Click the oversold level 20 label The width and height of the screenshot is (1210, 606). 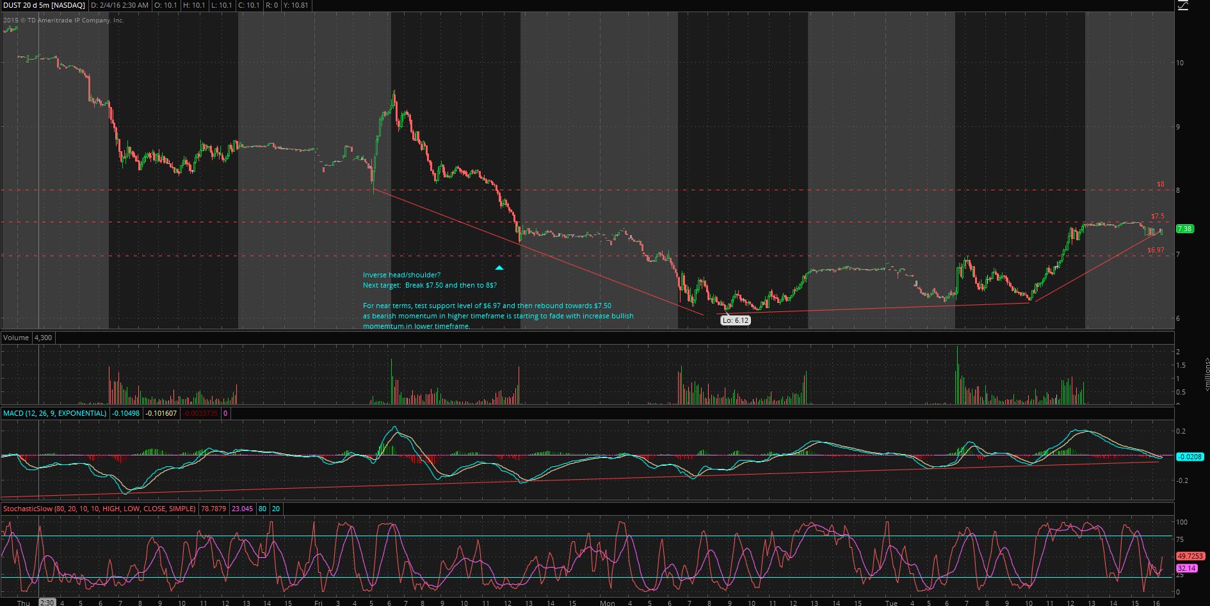pos(276,509)
